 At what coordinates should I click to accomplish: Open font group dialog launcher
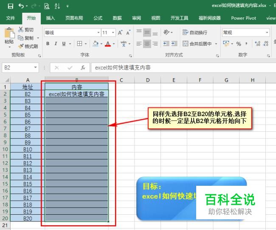point(130,56)
